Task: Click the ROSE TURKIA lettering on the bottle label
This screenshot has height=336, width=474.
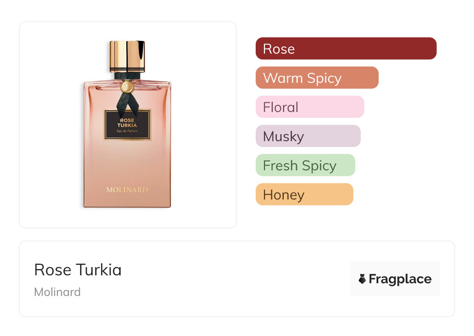Action: pyautogui.click(x=127, y=122)
